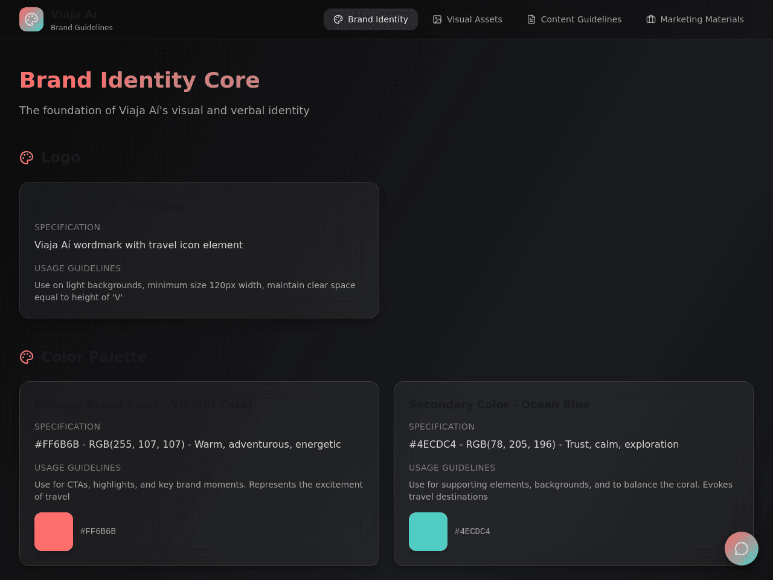Click the "Color Palette" section heading
This screenshot has height=580, width=773.
click(x=94, y=357)
